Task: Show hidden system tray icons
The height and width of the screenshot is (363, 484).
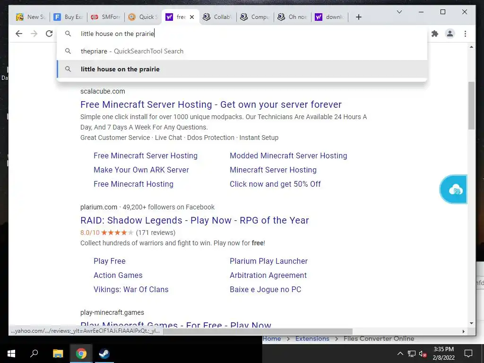Action: [400, 354]
